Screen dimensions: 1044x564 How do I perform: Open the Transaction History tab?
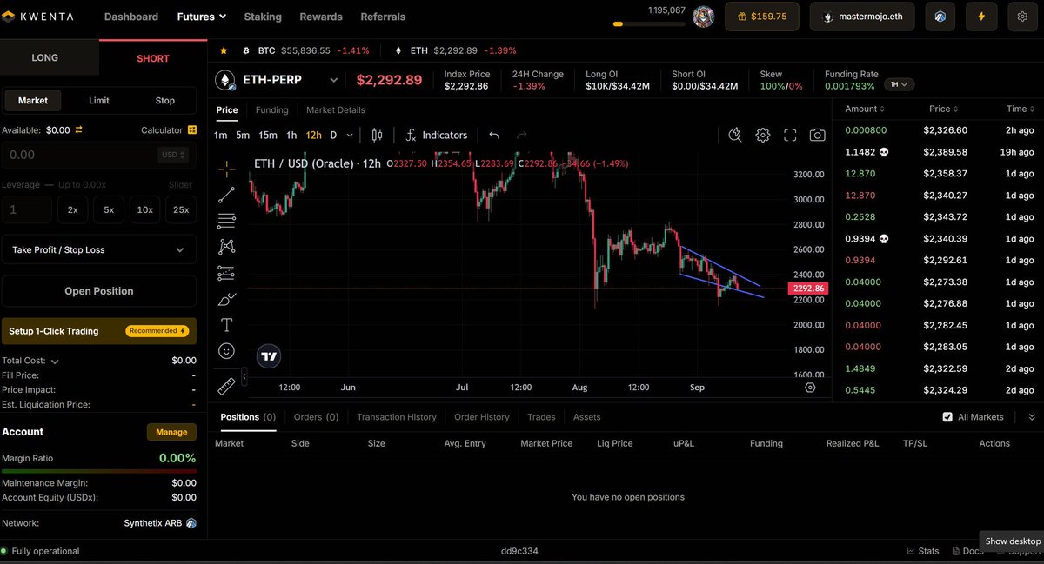[x=397, y=417]
